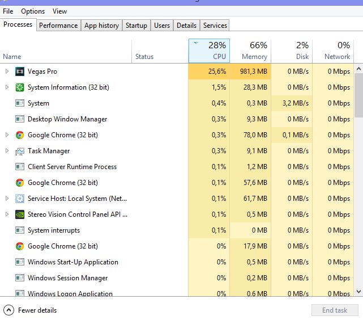
Task: Click Chrome icon with 78,0 MB memory
Action: [x=20, y=135]
